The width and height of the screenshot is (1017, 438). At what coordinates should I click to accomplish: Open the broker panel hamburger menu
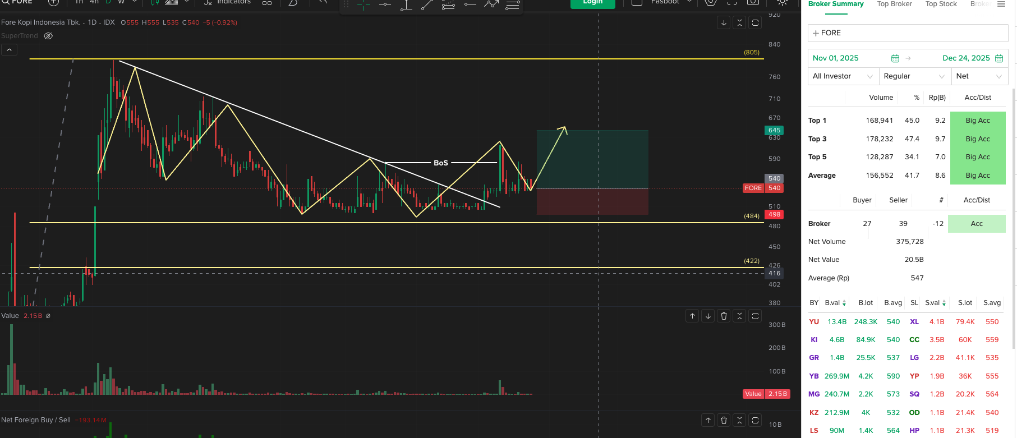click(1001, 4)
